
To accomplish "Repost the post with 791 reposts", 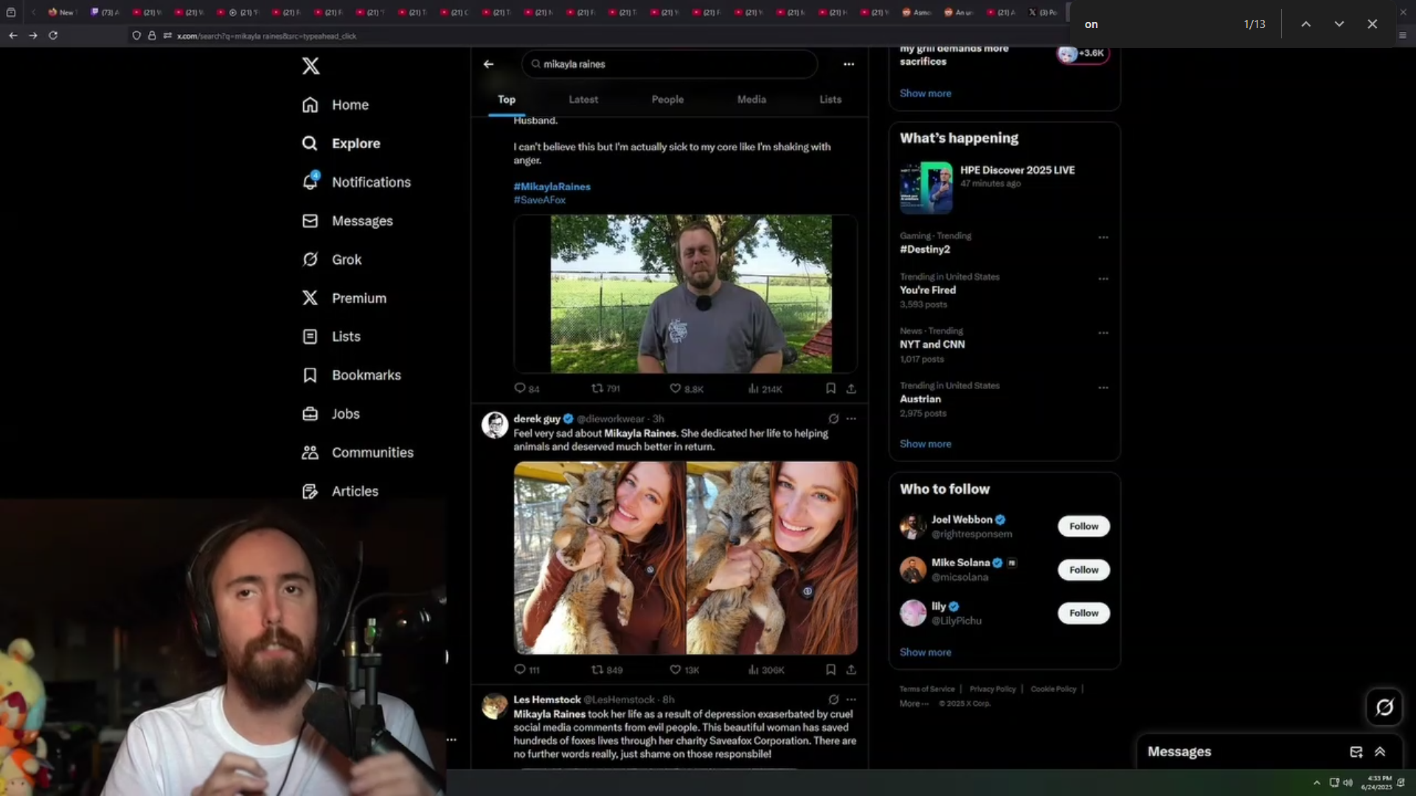I will [x=605, y=388].
